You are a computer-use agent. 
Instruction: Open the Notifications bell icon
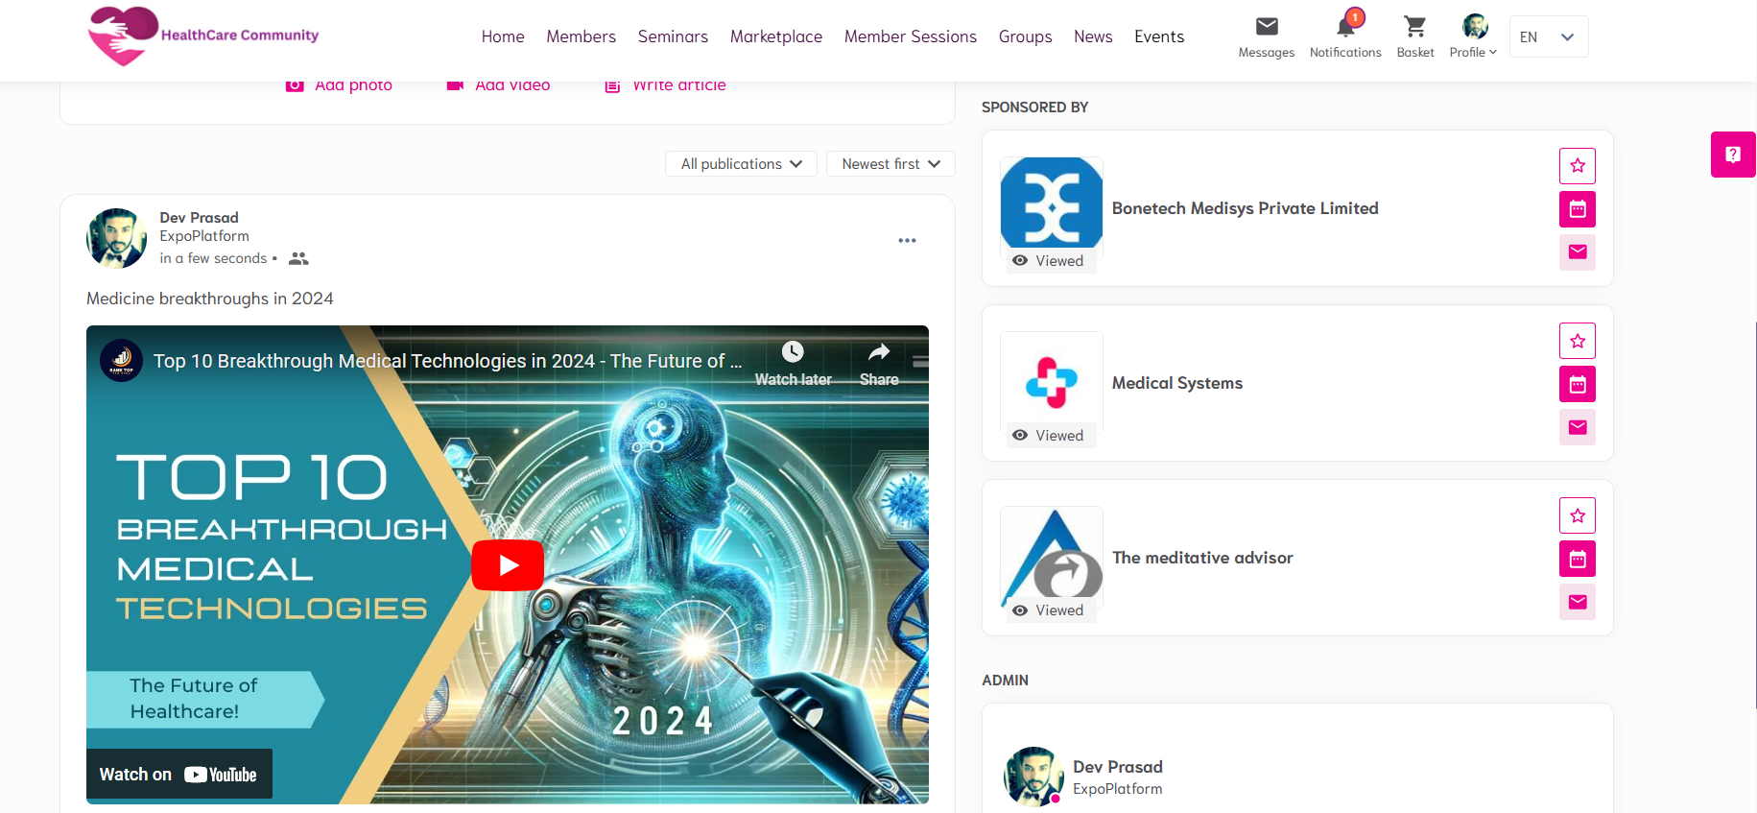click(x=1345, y=27)
